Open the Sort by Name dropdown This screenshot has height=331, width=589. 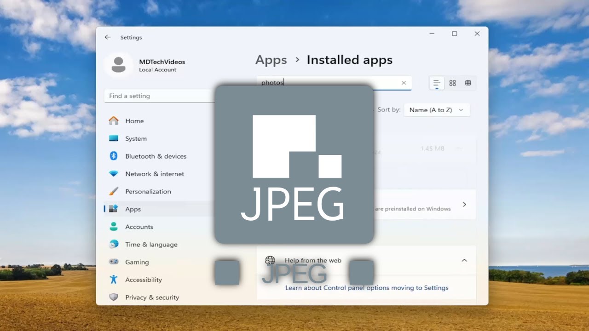click(436, 110)
